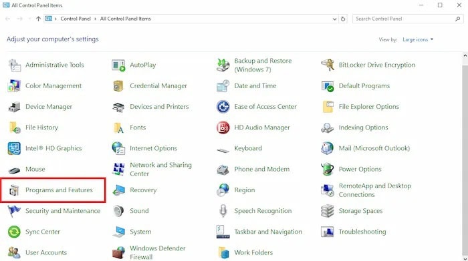Click the Devices and Printers icon
This screenshot has width=468, height=261.
(x=118, y=107)
